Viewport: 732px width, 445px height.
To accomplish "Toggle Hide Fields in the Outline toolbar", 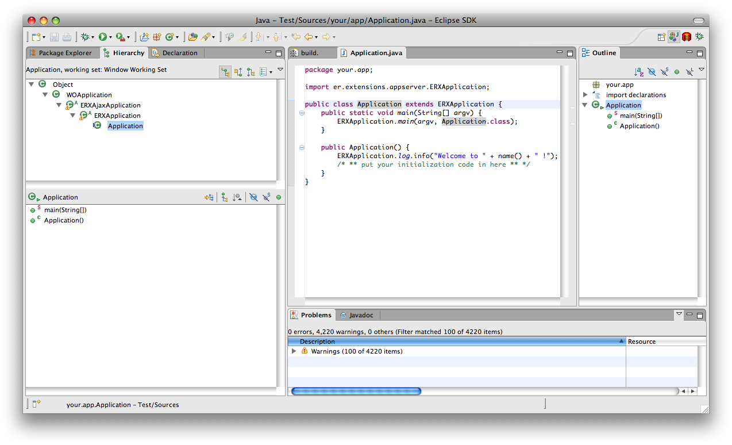I will click(x=652, y=72).
